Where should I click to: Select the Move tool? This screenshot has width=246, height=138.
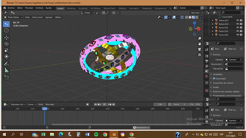pos(7,38)
